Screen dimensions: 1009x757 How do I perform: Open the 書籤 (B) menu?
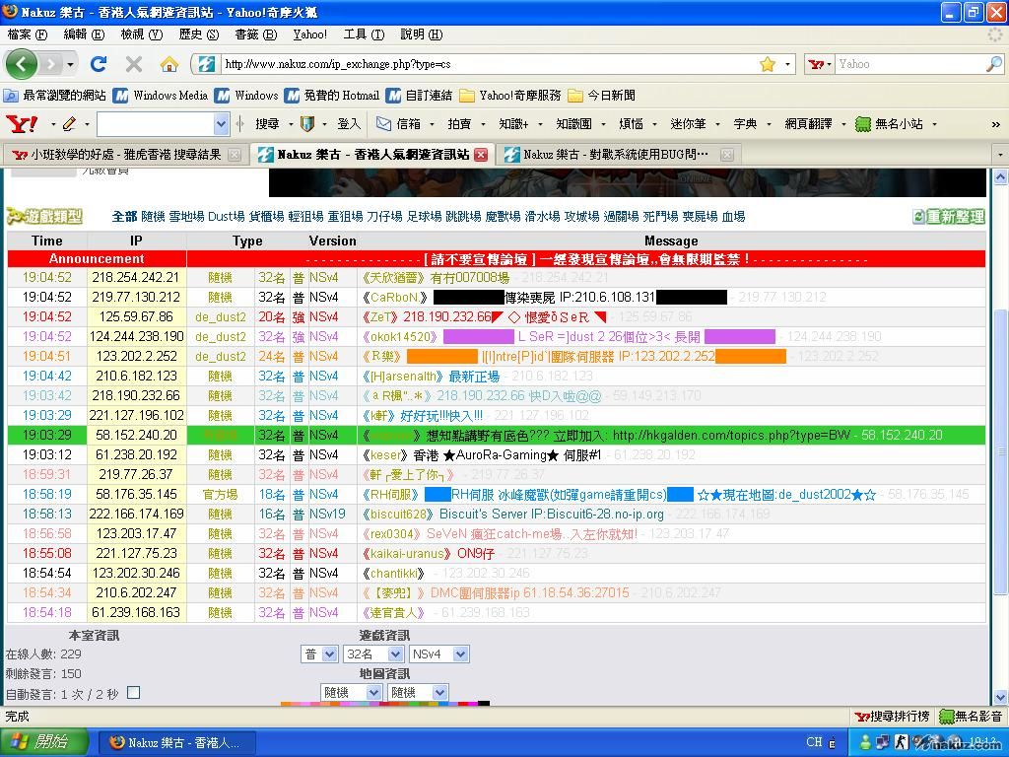pyautogui.click(x=255, y=34)
